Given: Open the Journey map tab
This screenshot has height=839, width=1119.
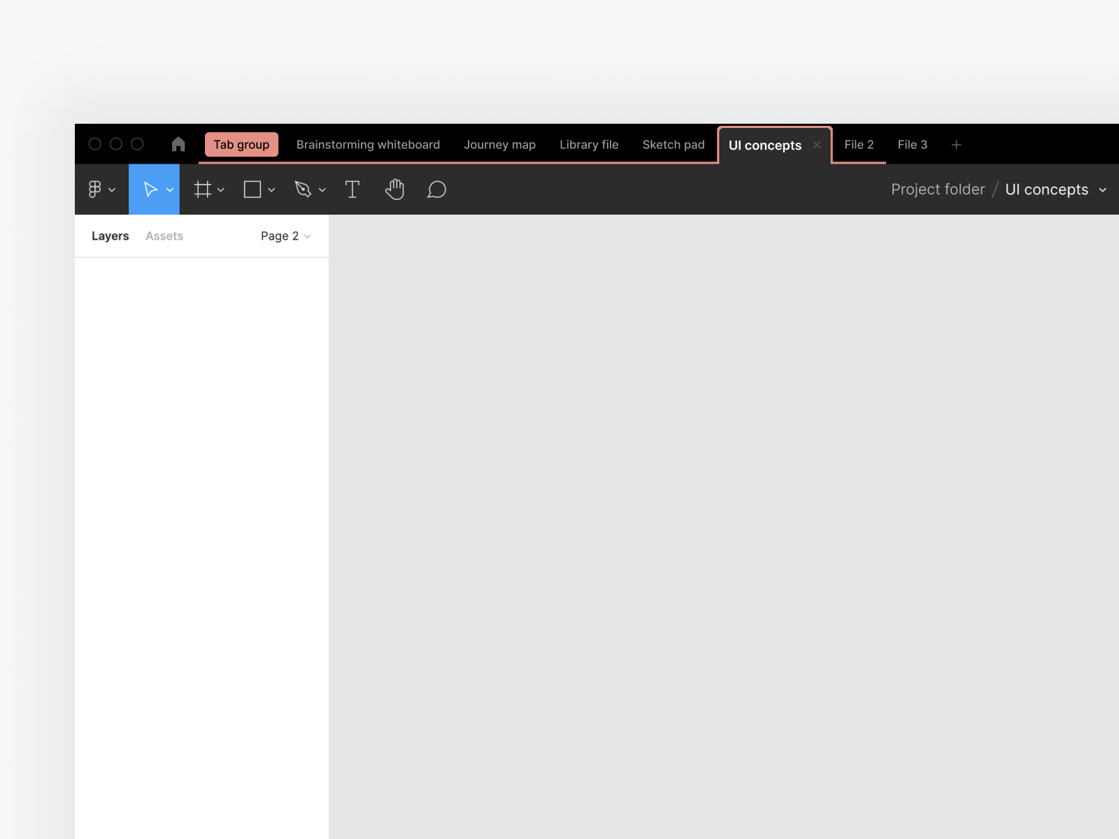Looking at the screenshot, I should click(x=499, y=144).
